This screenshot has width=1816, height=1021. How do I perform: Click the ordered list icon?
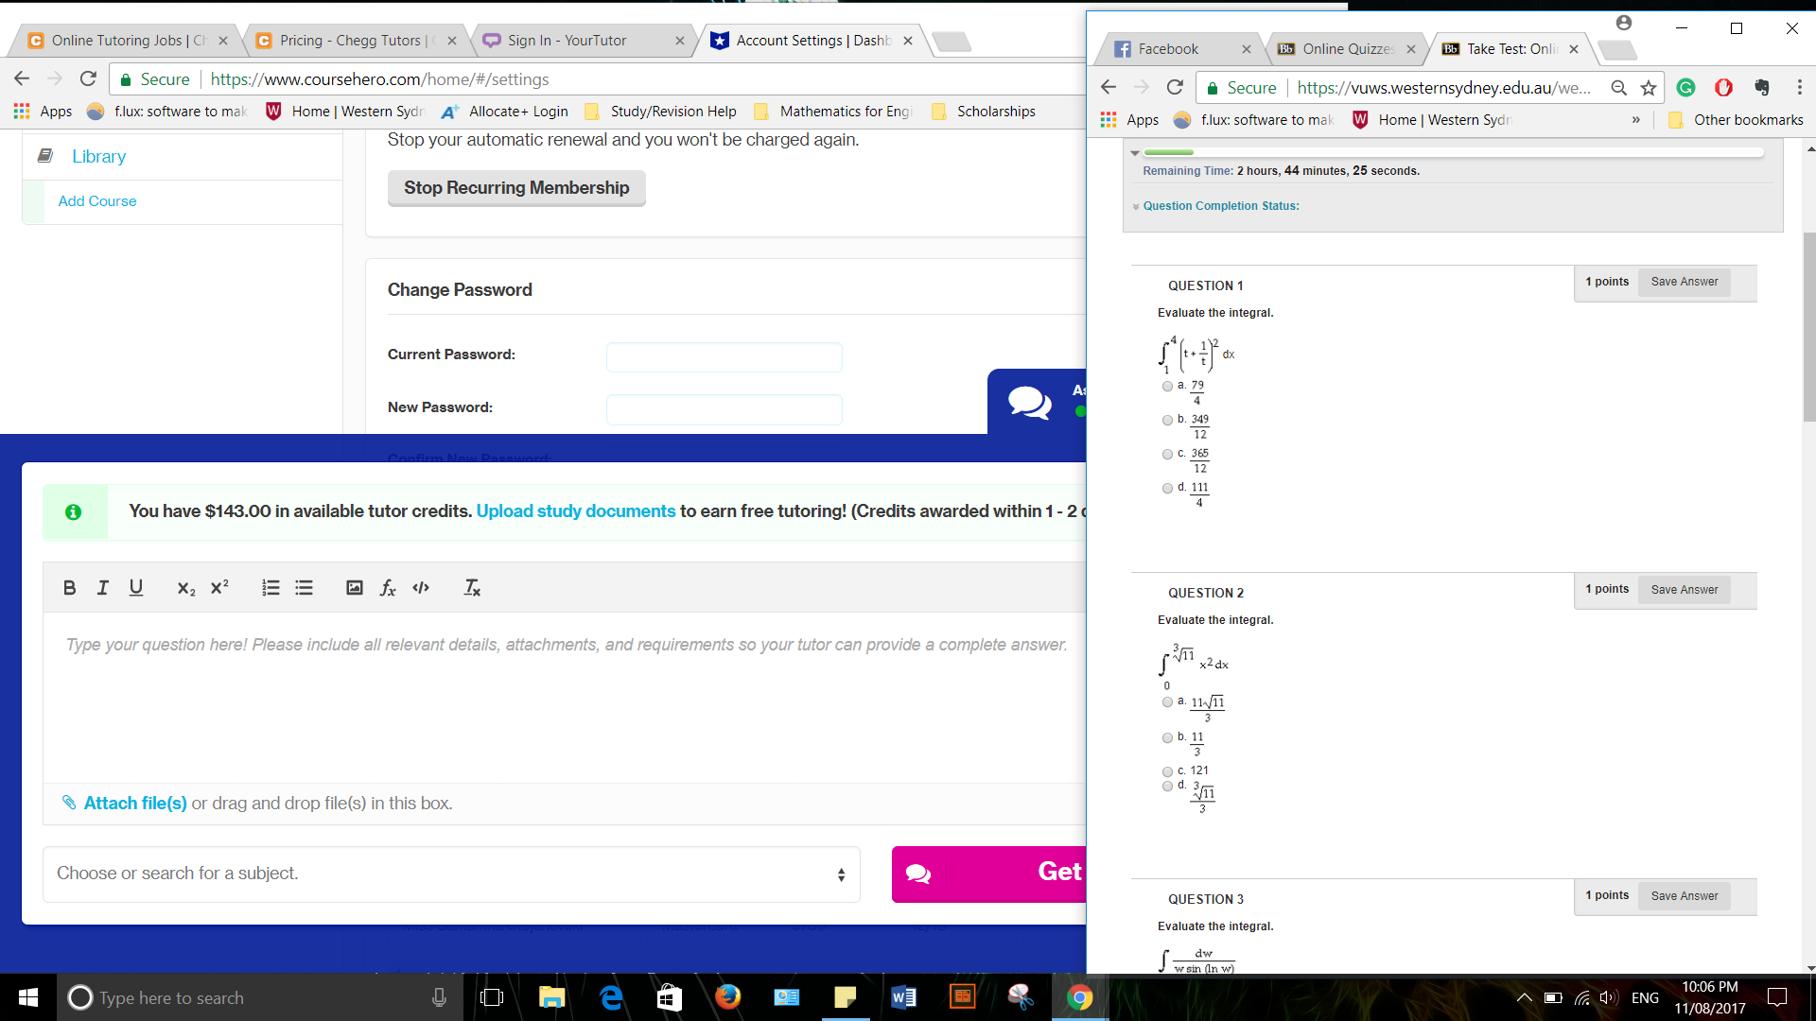pyautogui.click(x=270, y=587)
